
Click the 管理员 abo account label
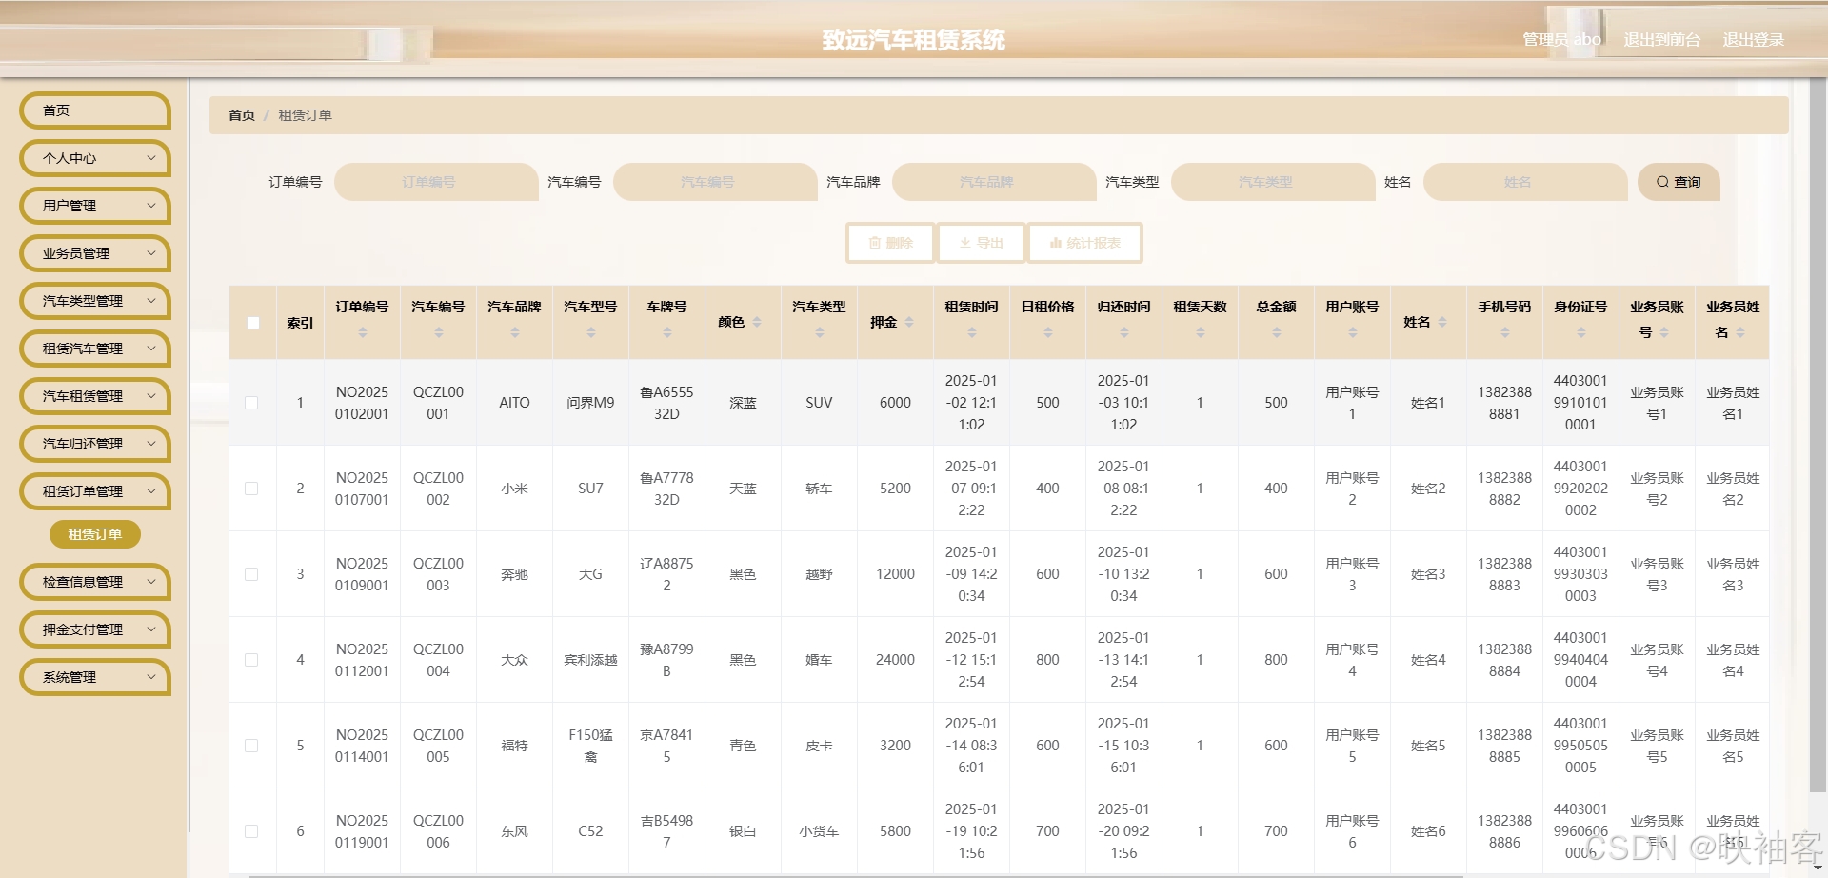[x=1561, y=40]
